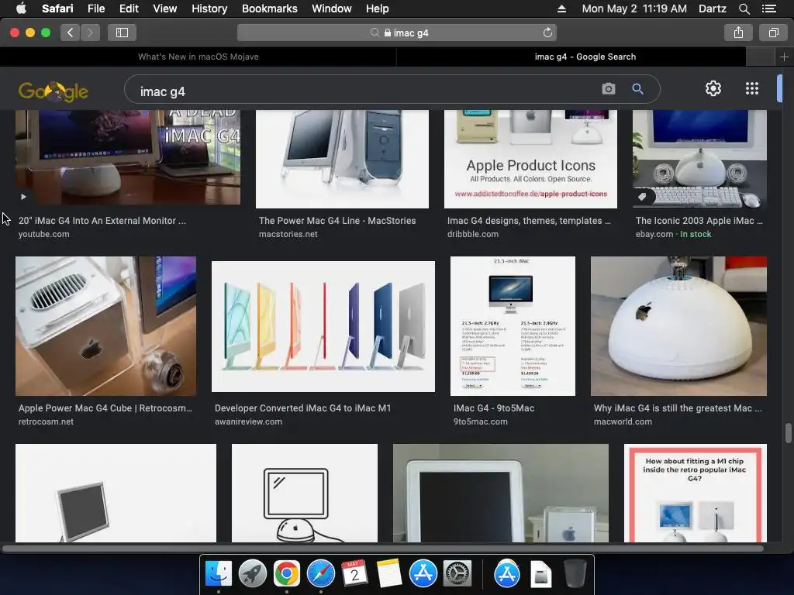This screenshot has width=794, height=595.
Task: Open Calendar app in the Dock
Action: pos(354,574)
